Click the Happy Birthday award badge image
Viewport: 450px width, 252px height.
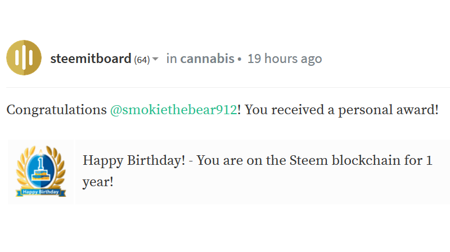(x=41, y=171)
